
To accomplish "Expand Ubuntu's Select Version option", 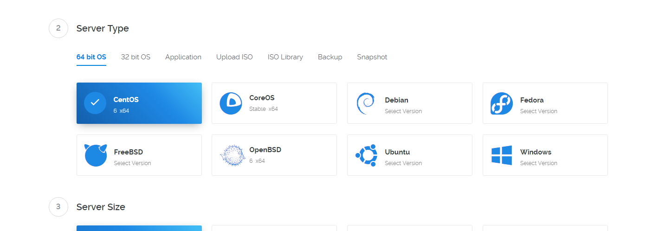I will pyautogui.click(x=403, y=163).
